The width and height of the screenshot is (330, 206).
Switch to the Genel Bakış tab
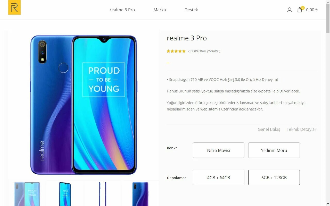[x=269, y=129]
